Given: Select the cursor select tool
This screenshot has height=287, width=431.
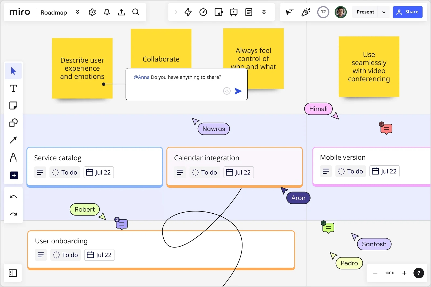Looking at the screenshot, I should coord(13,71).
